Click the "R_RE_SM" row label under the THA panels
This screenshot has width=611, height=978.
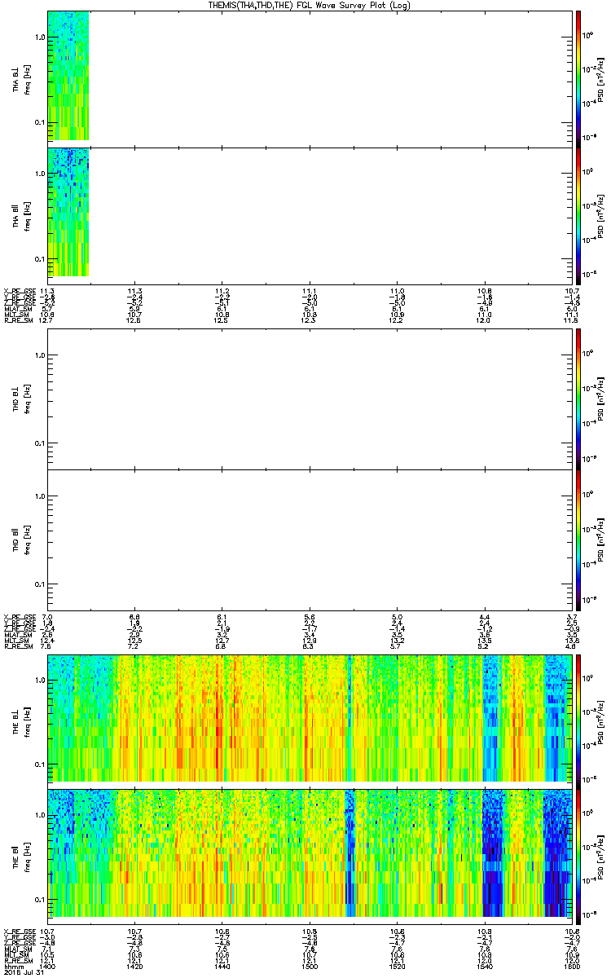17,320
